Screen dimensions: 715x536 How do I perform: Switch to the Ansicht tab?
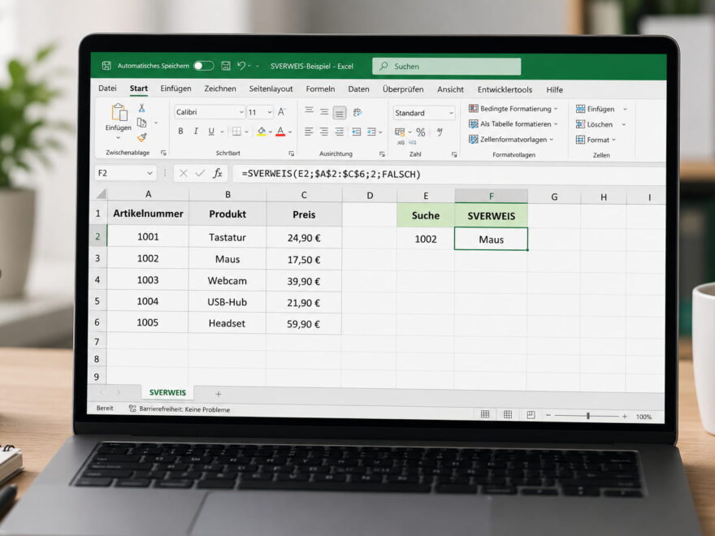(x=450, y=90)
